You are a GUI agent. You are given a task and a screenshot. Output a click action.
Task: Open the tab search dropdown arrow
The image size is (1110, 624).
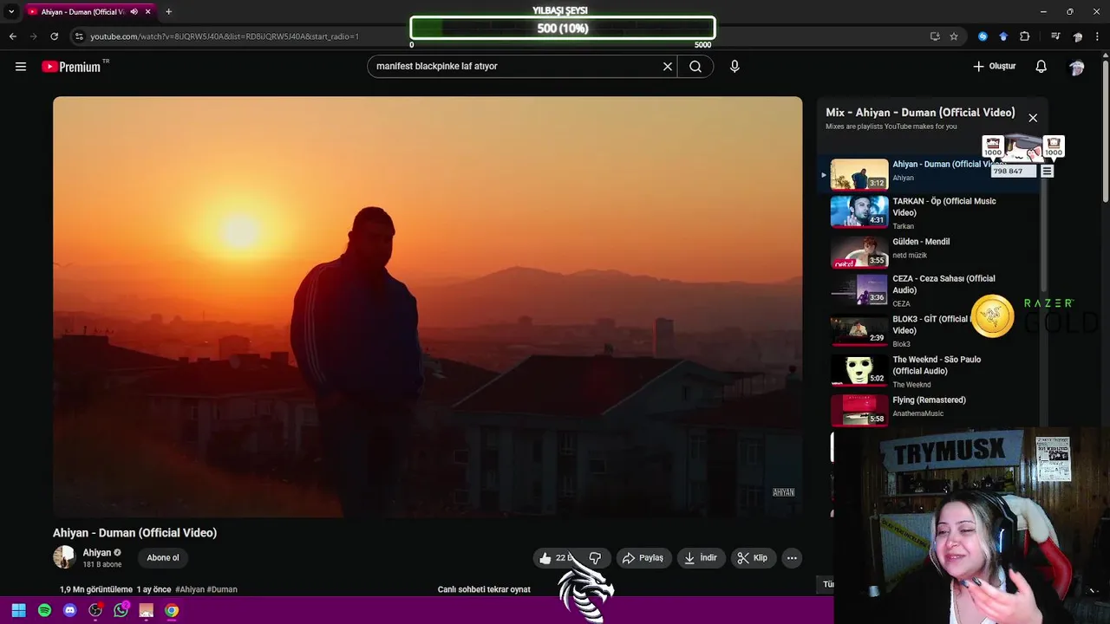tap(11, 12)
